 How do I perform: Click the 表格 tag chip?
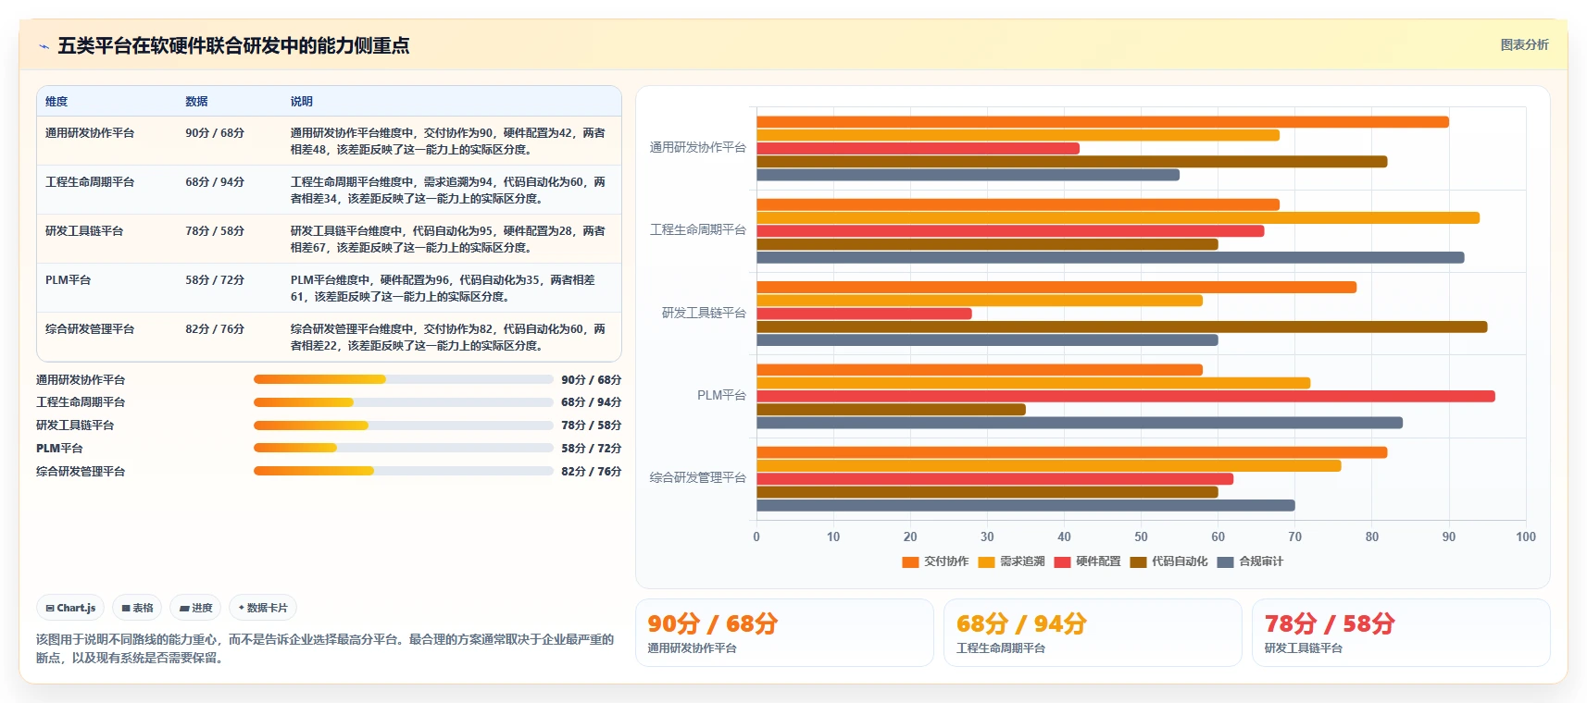(137, 608)
